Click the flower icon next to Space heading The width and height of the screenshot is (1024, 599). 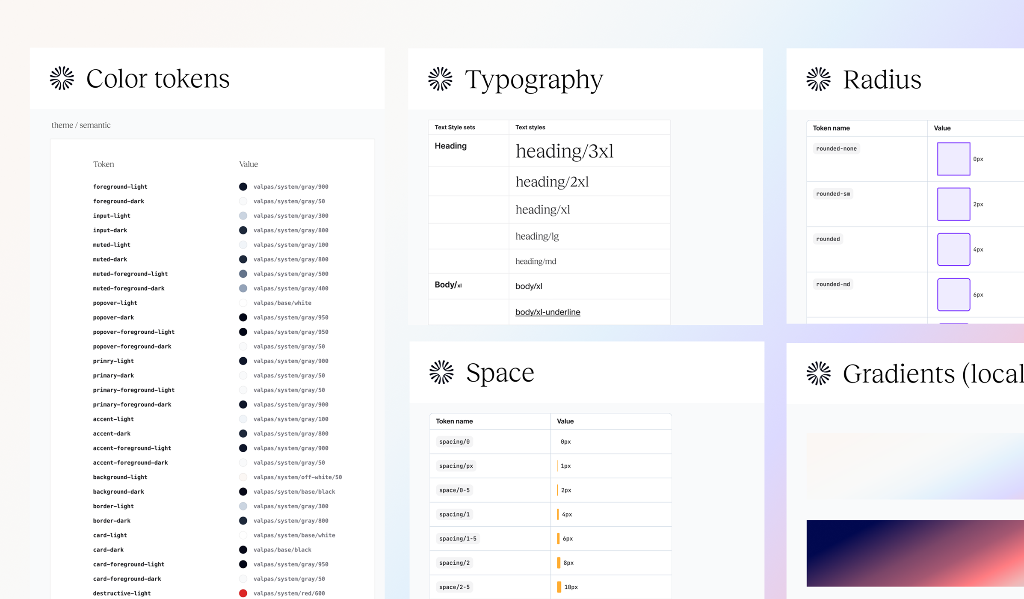tap(442, 372)
